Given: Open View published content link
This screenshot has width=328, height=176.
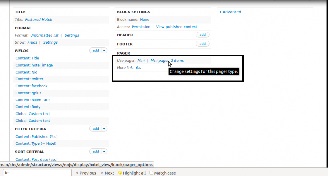Looking at the screenshot, I should 176,27.
